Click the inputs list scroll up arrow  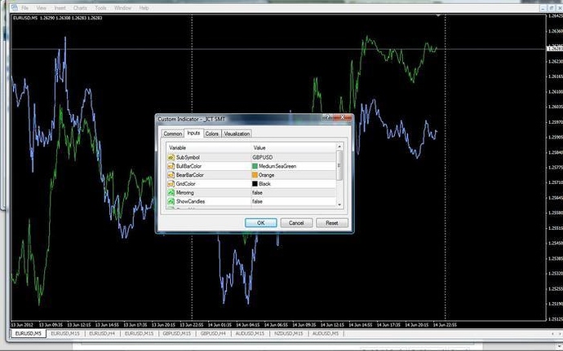339,147
